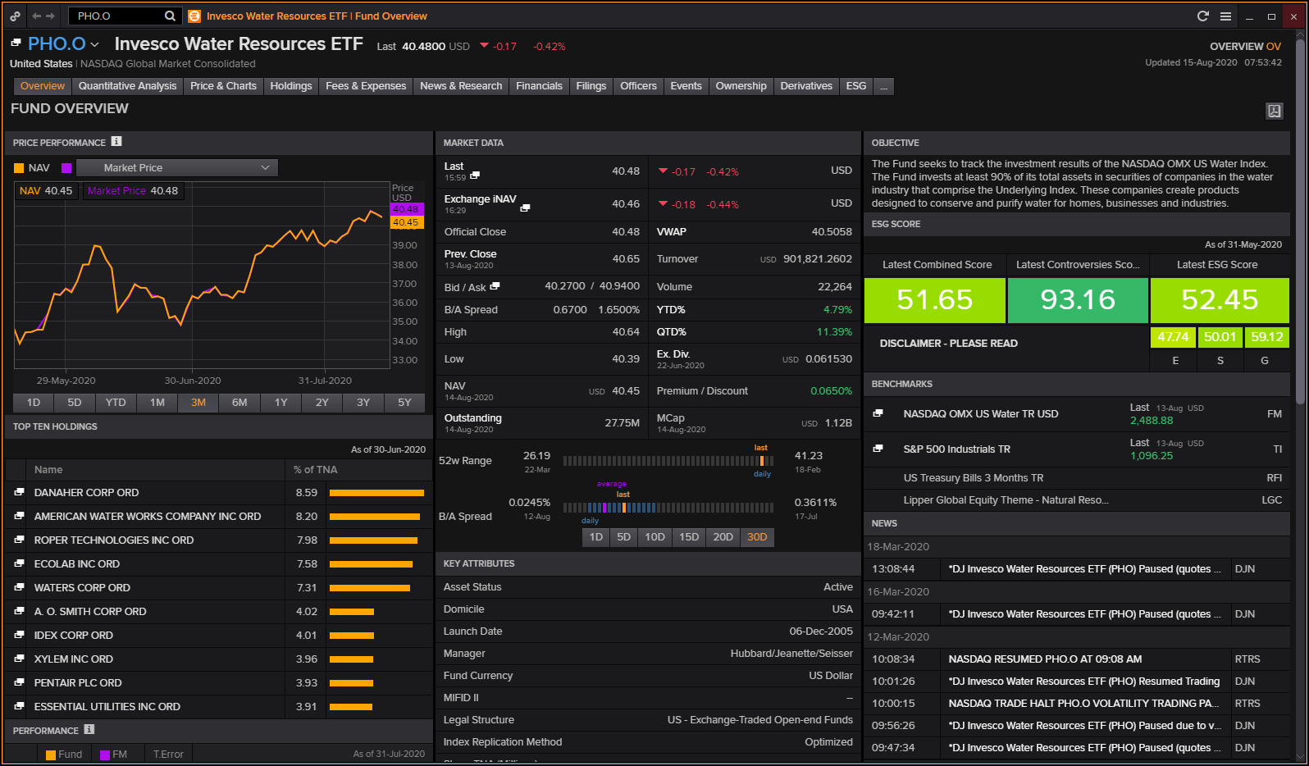Screen dimensions: 1309x766
Task: Open the Essential Utilities row icon
Action: pos(19,706)
